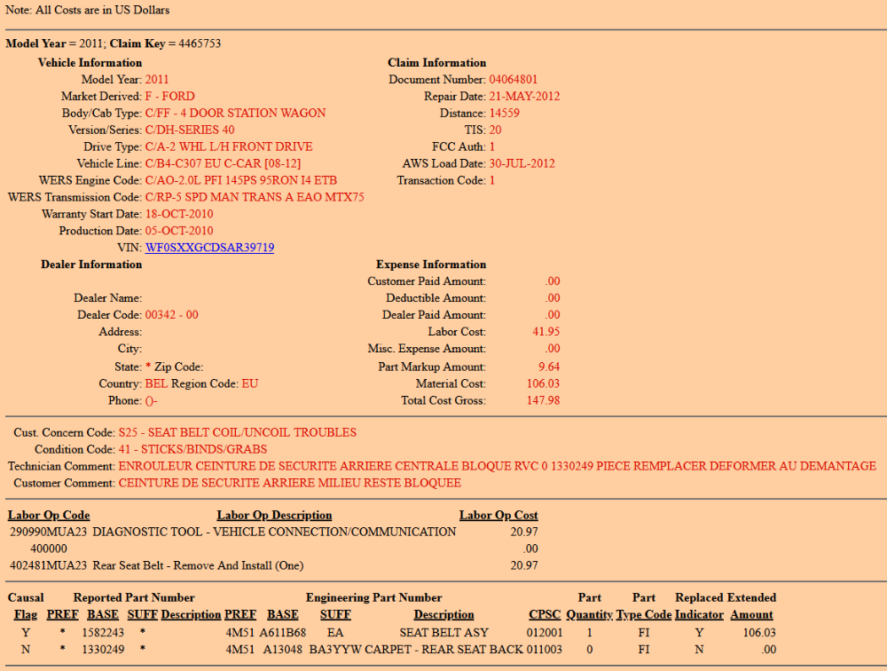Select the document number 04064801

pos(514,80)
